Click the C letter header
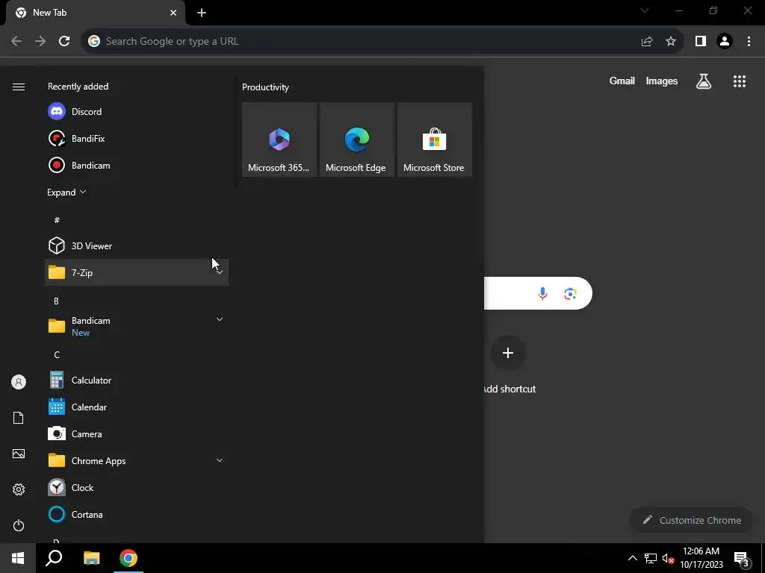The height and width of the screenshot is (573, 765). pyautogui.click(x=57, y=354)
